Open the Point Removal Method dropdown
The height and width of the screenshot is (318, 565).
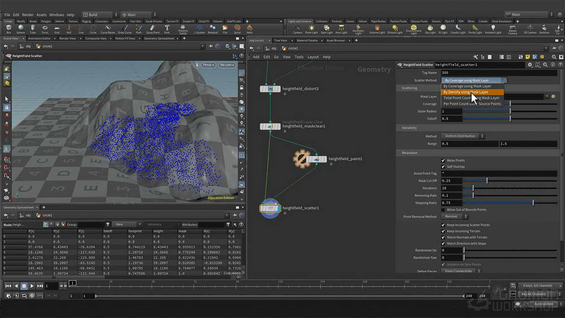pyautogui.click(x=454, y=216)
